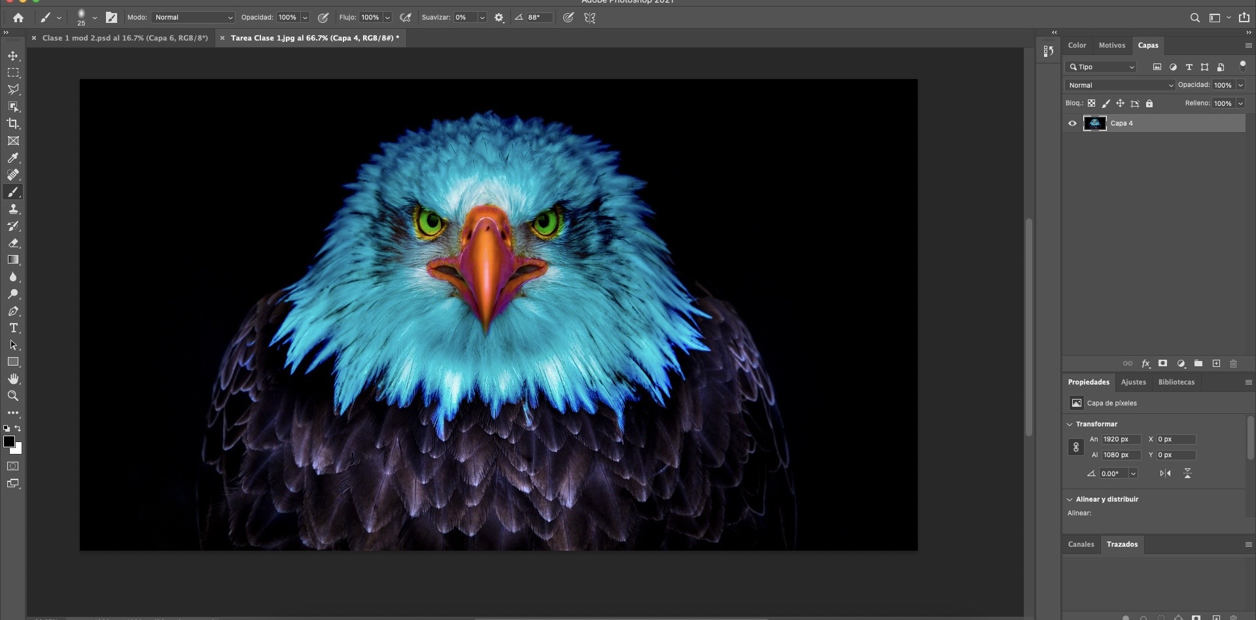Screen dimensions: 1256x620
Task: Swap foreground and background colors
Action: pos(18,428)
